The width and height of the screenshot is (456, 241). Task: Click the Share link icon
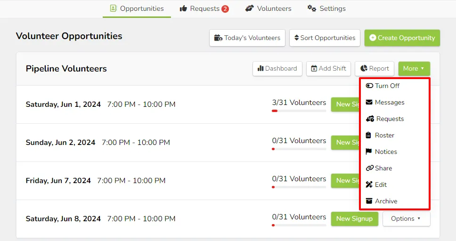(370, 168)
